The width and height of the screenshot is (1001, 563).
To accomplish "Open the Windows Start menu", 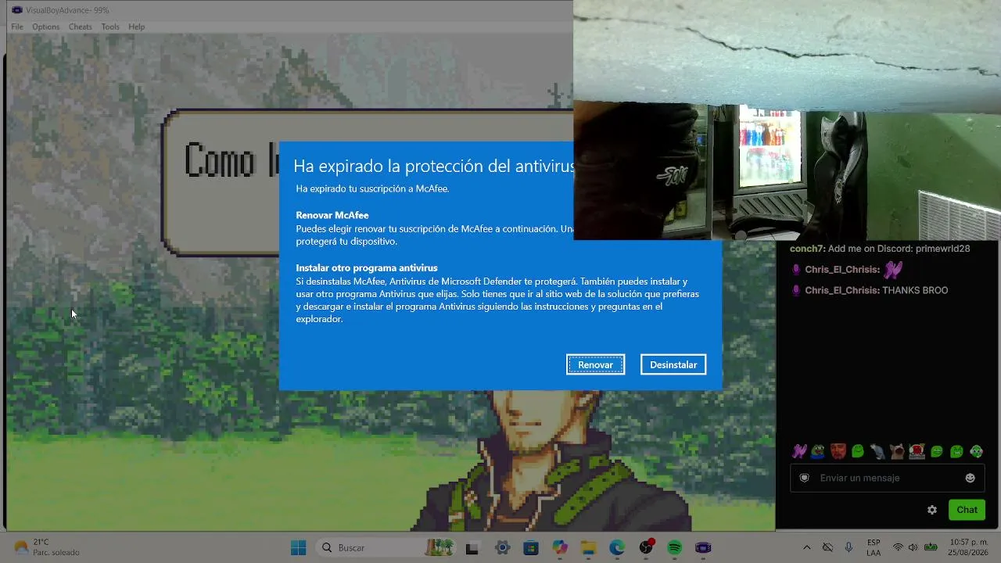I will point(298,547).
